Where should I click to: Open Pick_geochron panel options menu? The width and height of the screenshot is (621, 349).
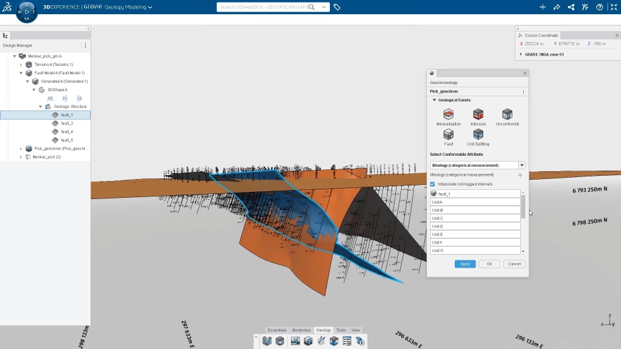(x=523, y=92)
